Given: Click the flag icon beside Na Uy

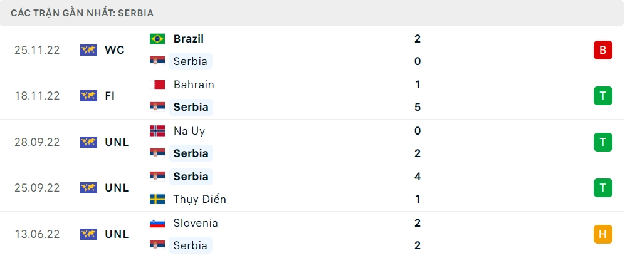Looking at the screenshot, I should pyautogui.click(x=157, y=131).
